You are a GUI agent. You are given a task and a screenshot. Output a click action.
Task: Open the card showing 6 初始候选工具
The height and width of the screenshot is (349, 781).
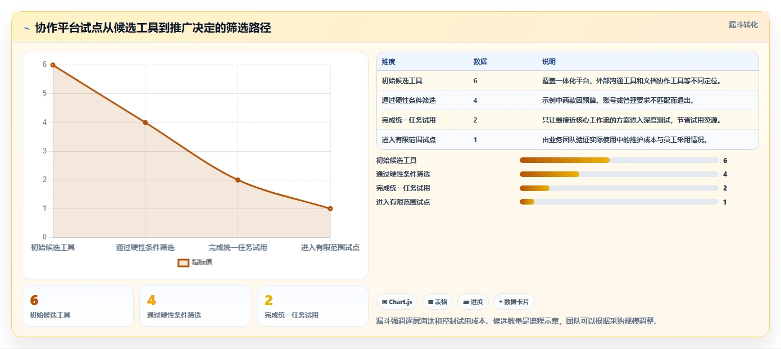(x=78, y=306)
